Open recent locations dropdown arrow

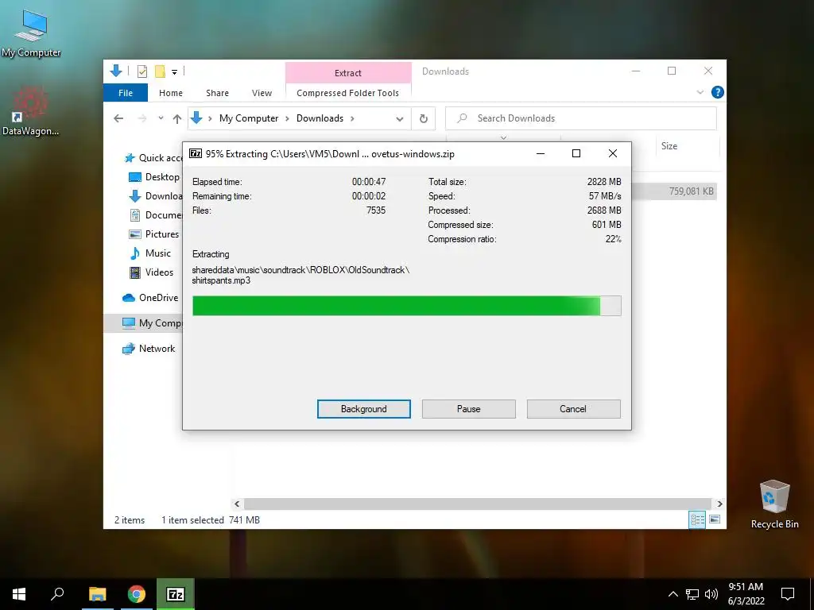tap(161, 118)
